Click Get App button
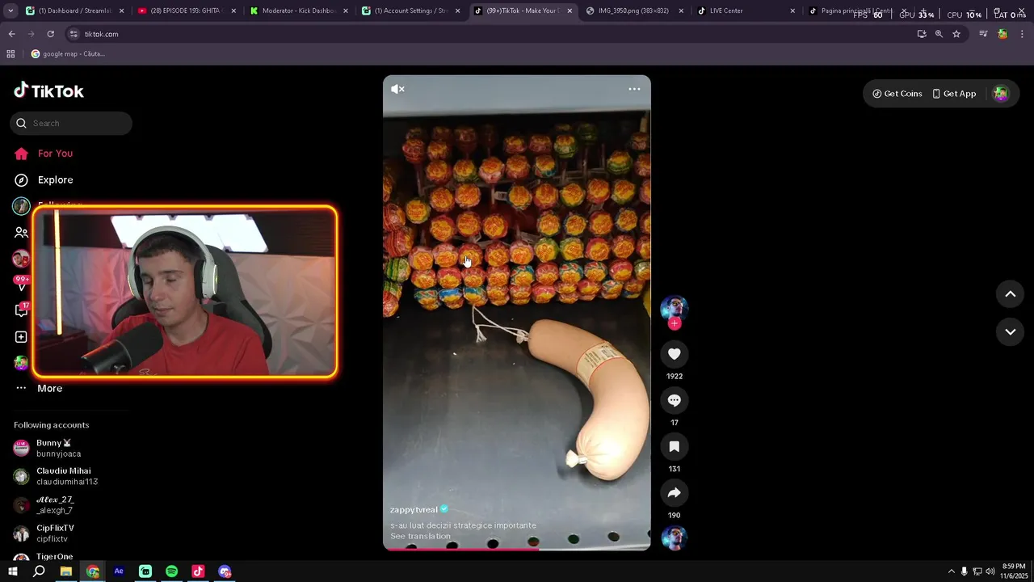The image size is (1034, 582). (x=954, y=94)
